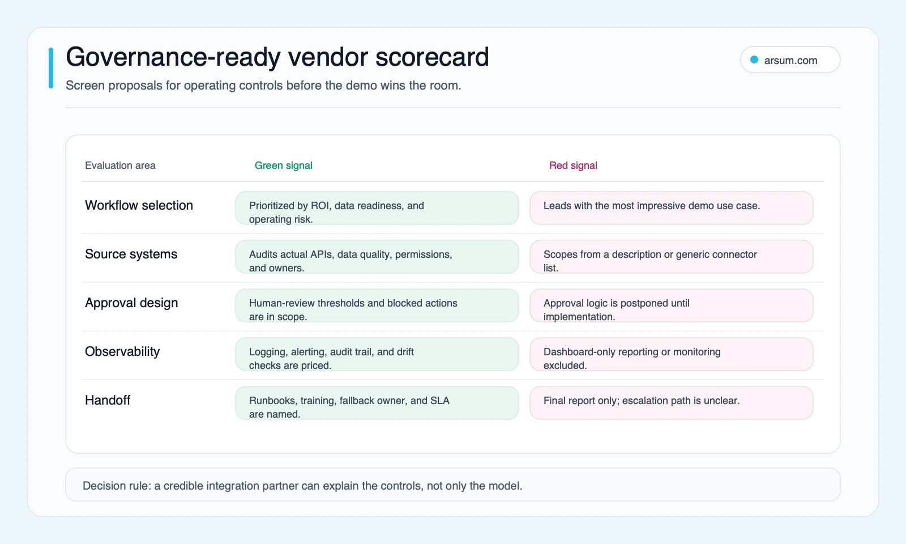Select the "Approval design" row label
This screenshot has height=544, width=906.
point(131,303)
